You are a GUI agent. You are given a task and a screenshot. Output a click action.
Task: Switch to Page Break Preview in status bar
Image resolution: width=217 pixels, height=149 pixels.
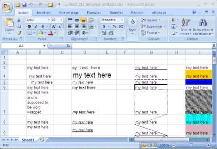155,145
